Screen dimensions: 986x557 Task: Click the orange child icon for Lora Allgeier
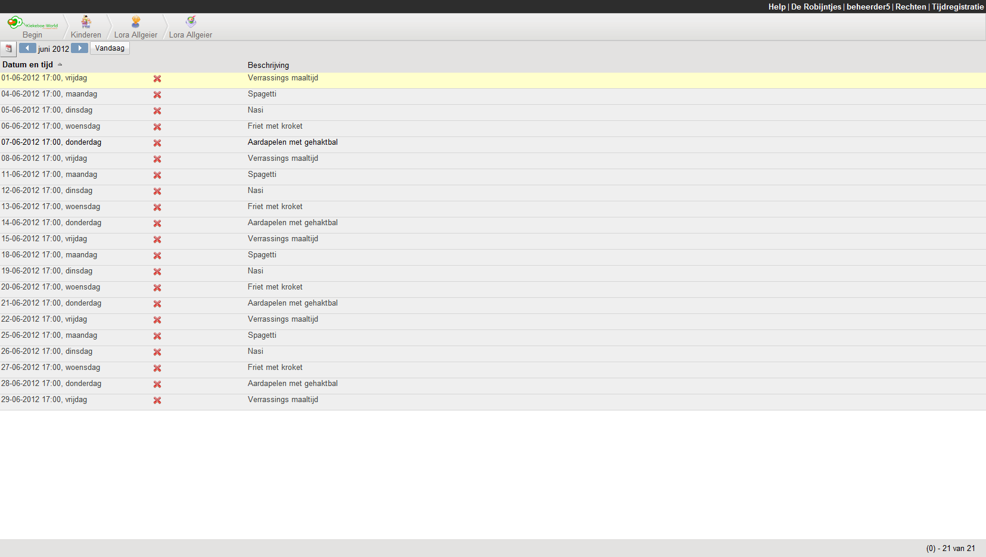(x=136, y=22)
